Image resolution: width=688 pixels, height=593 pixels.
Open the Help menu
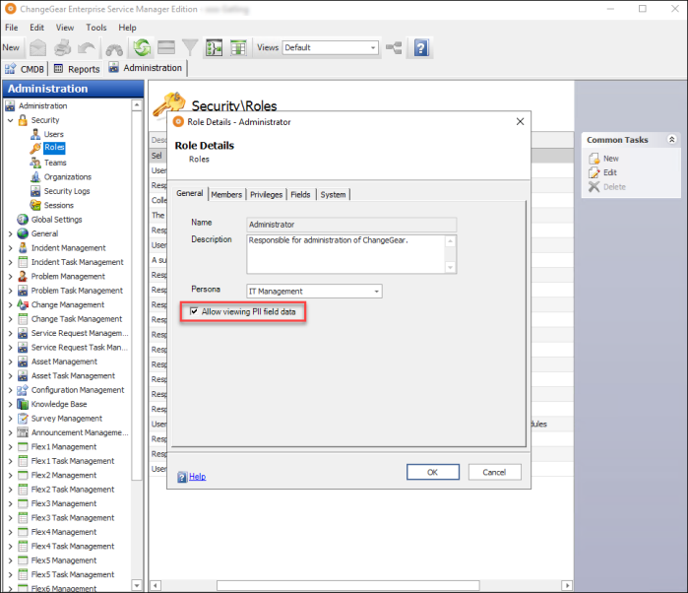[x=127, y=28]
